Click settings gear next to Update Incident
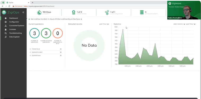The width and height of the screenshot is (201, 99). tap(61, 52)
